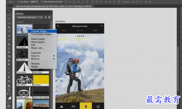The height and width of the screenshot is (109, 182).
Task: Switch Libraries panel to grid view
Action: (46, 17)
